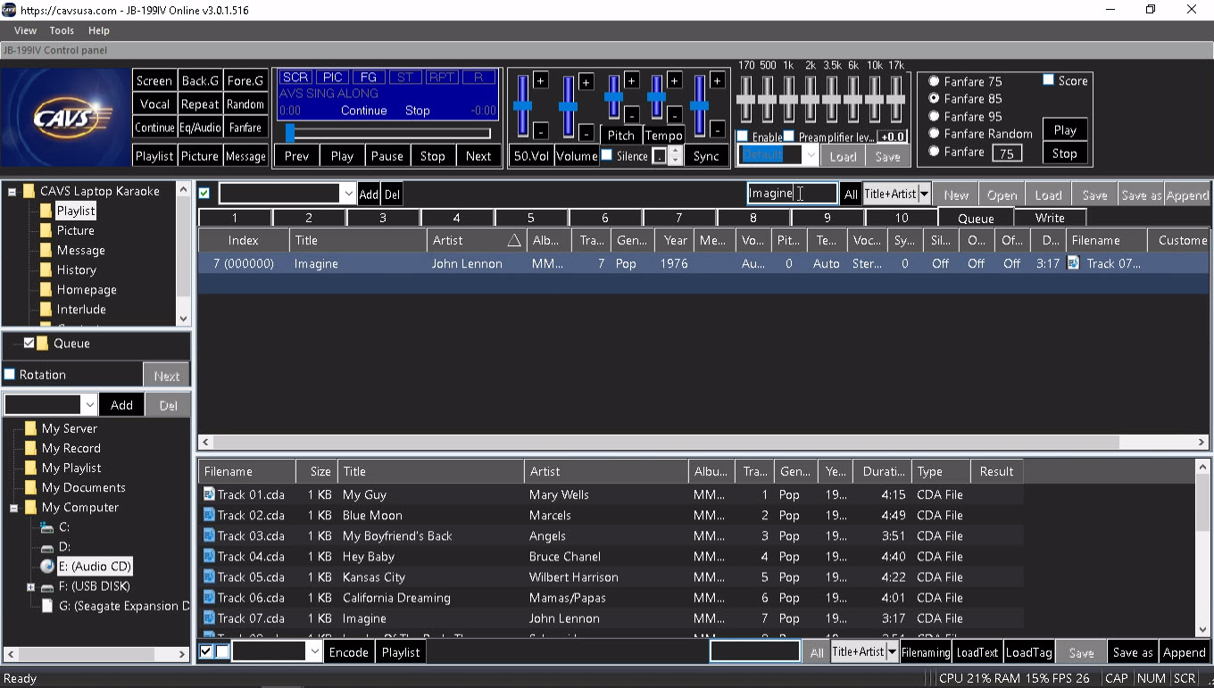The width and height of the screenshot is (1214, 688).
Task: Click the Vocal button
Action: tap(154, 104)
